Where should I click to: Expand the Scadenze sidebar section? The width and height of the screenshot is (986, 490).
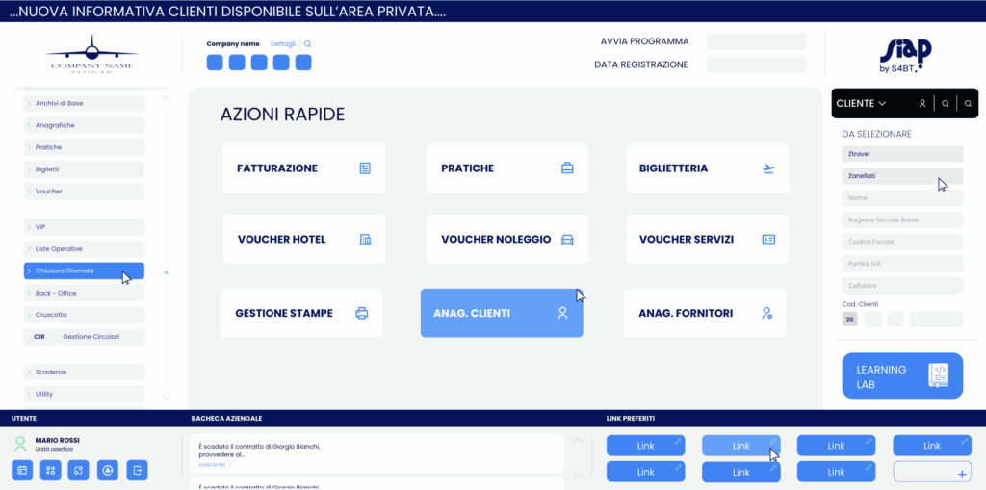point(84,372)
